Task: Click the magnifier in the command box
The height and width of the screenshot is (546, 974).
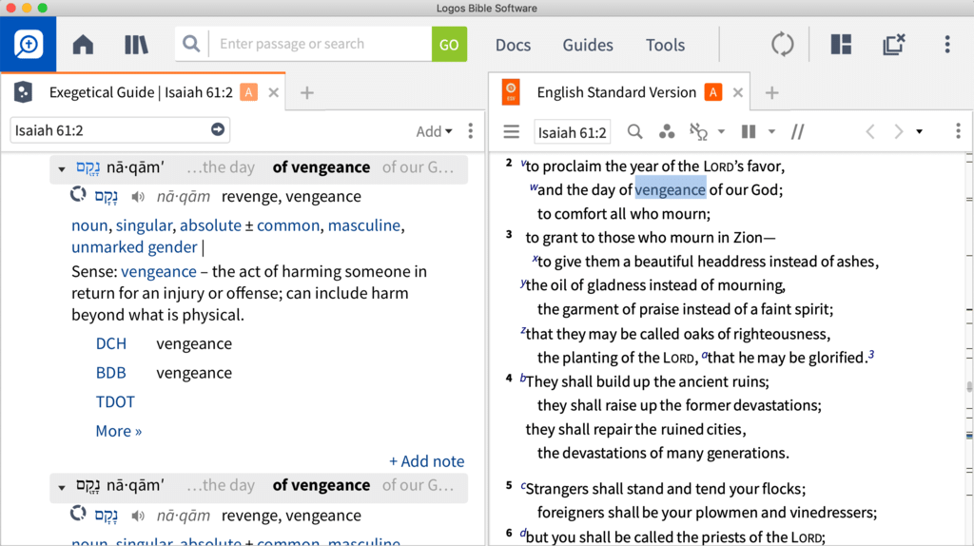Action: 191,44
